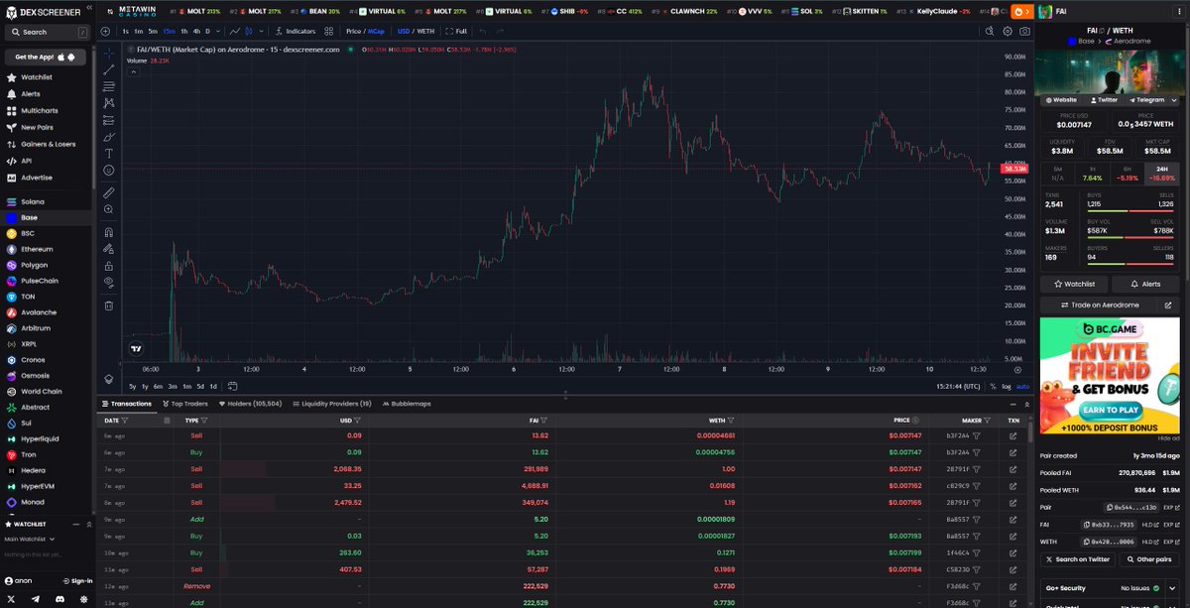The image size is (1190, 608).
Task: Select the crosshair cursor drawing tool
Action: coord(109,52)
